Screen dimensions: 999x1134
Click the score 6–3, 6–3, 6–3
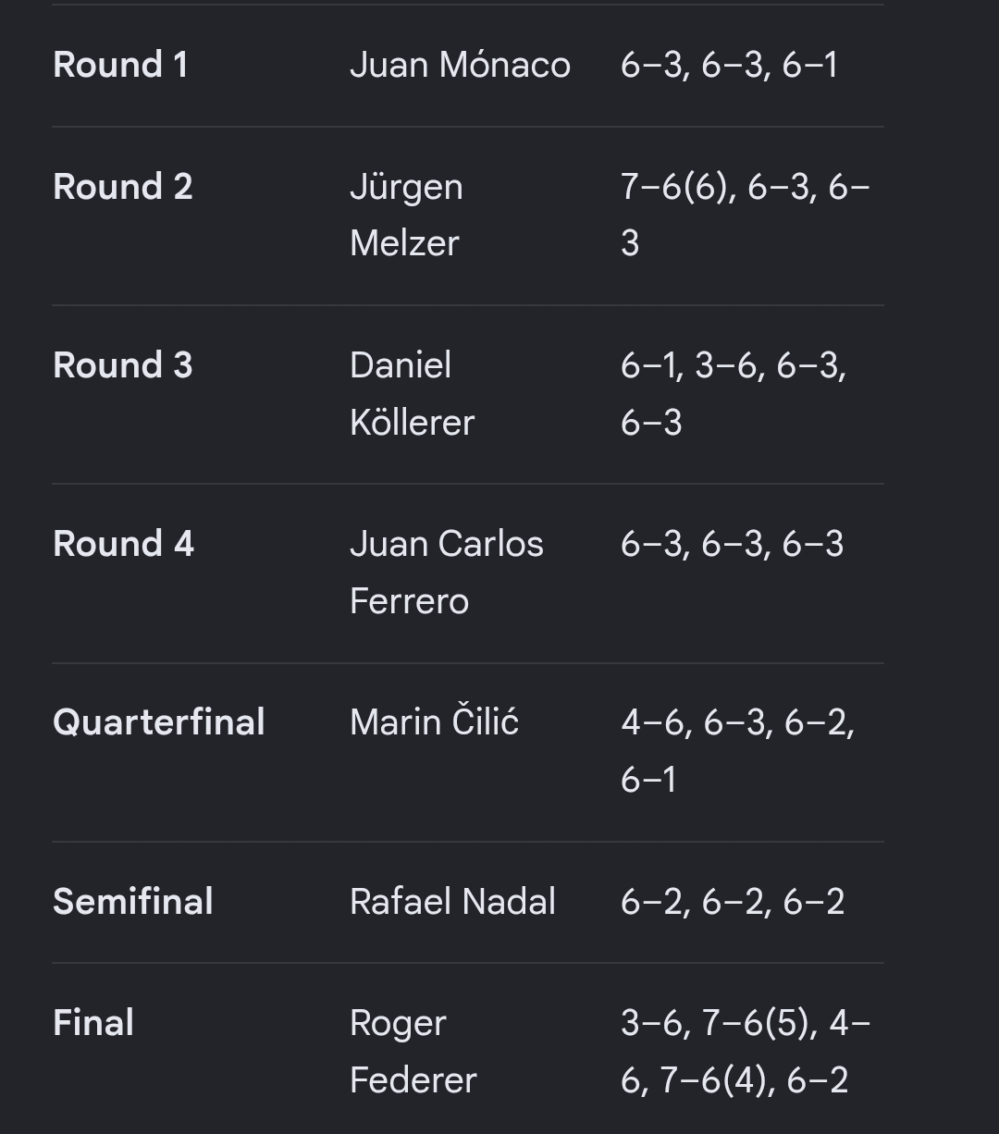(x=732, y=544)
